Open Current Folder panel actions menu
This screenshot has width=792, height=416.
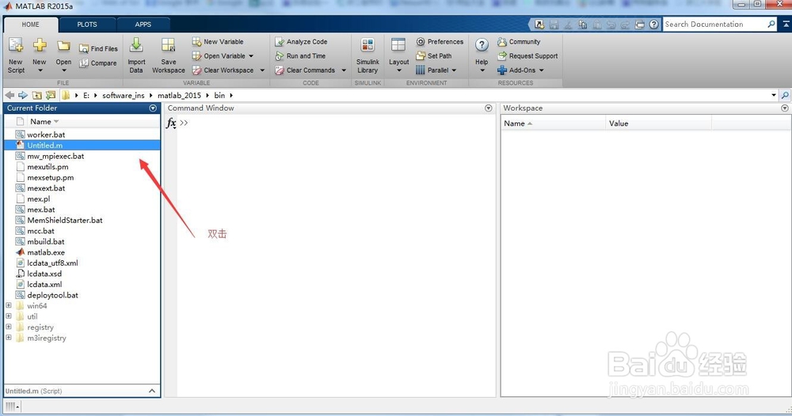(153, 108)
